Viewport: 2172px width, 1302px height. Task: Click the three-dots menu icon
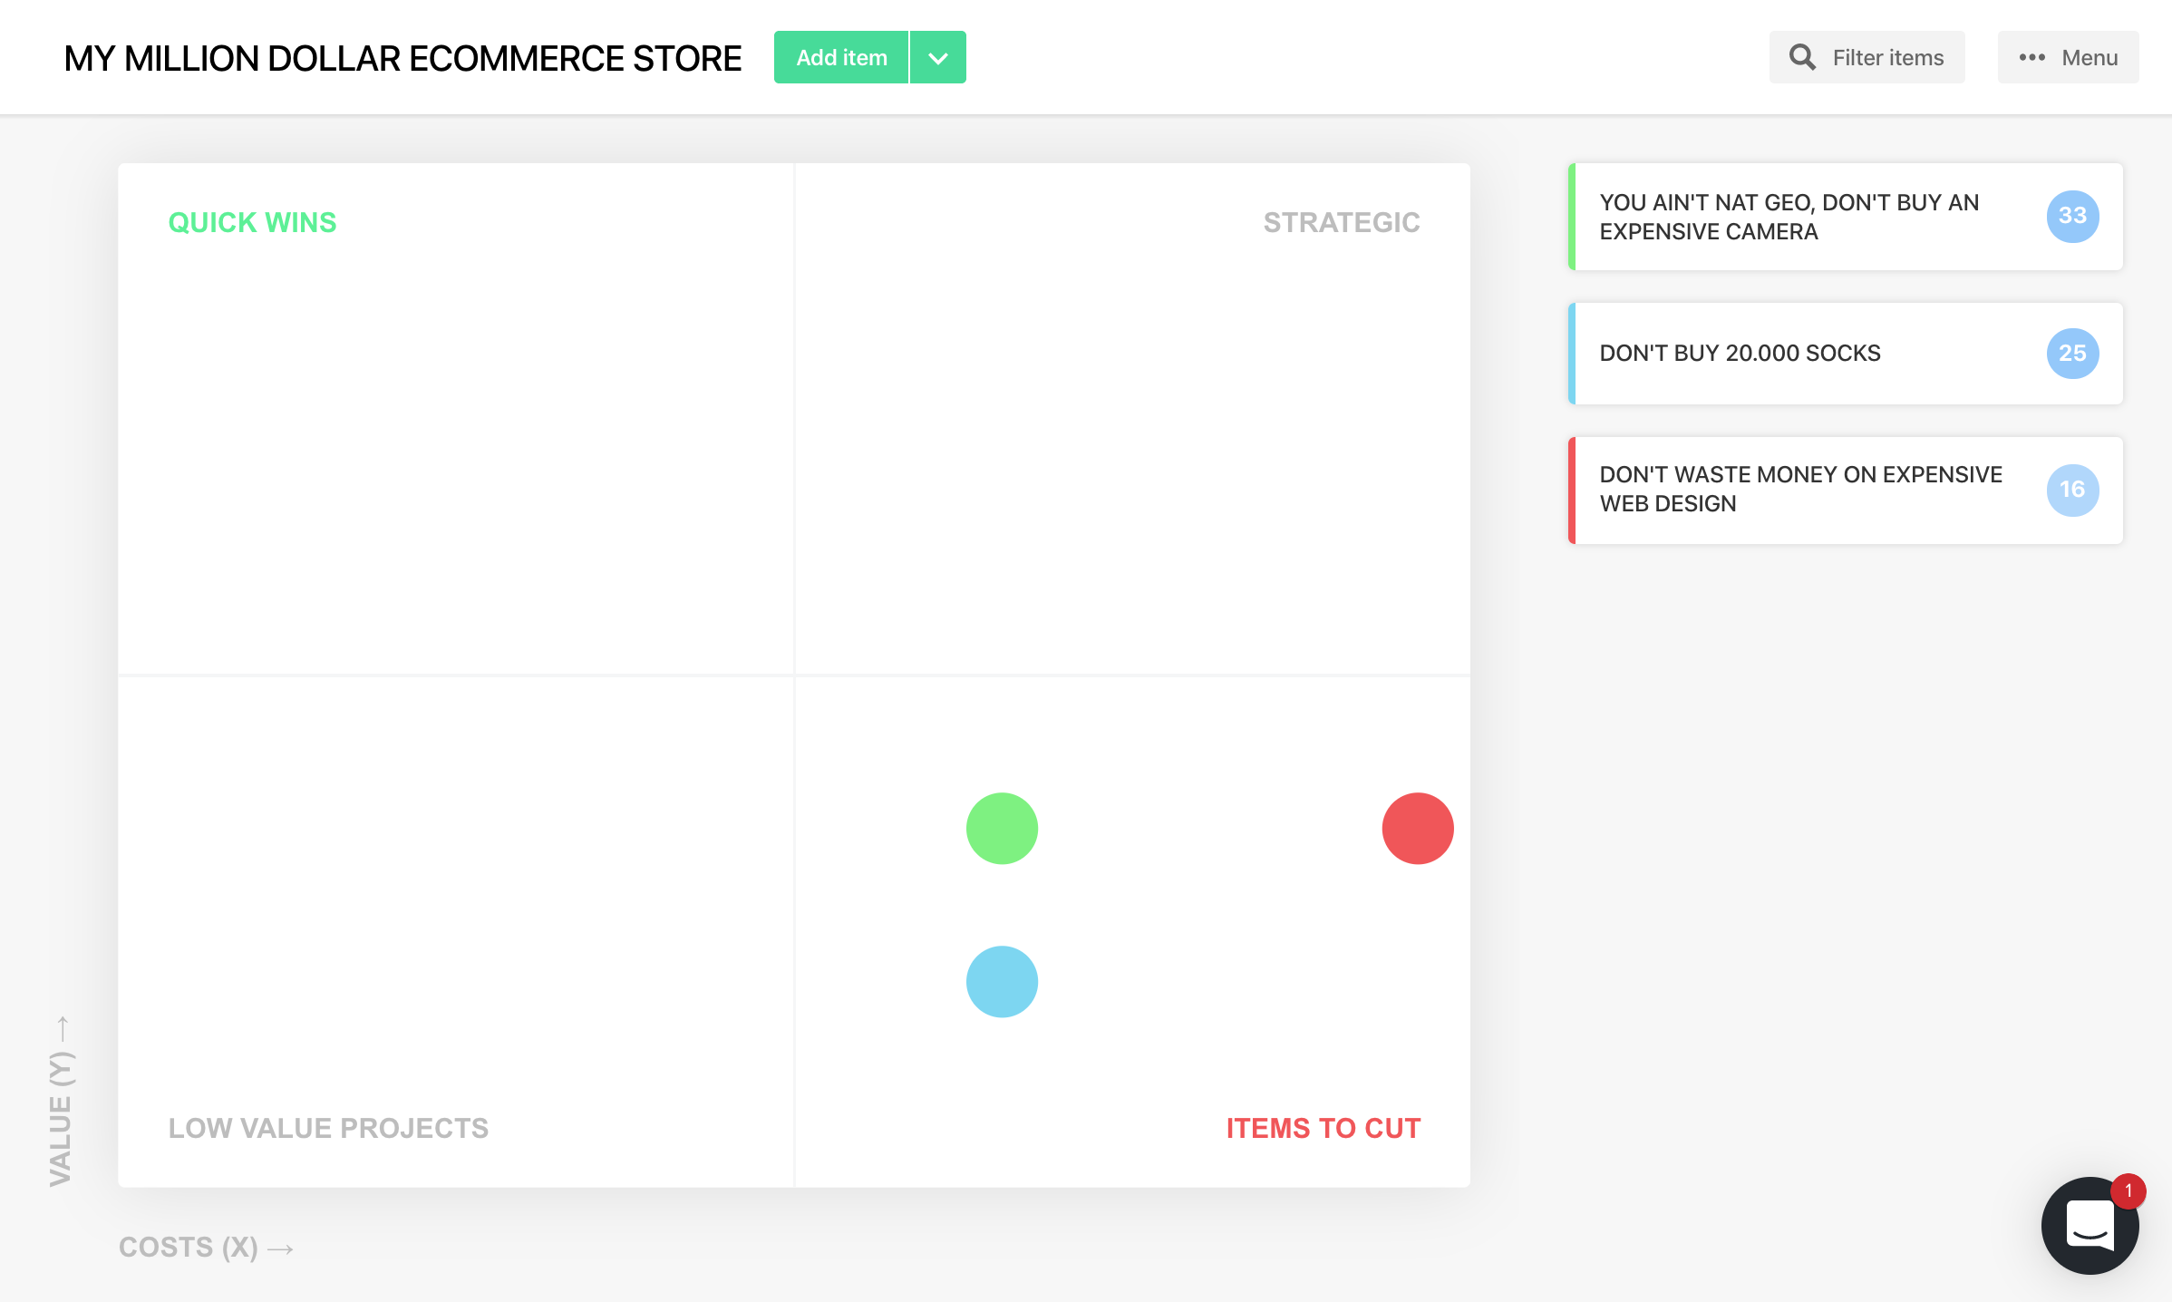[x=2031, y=58]
